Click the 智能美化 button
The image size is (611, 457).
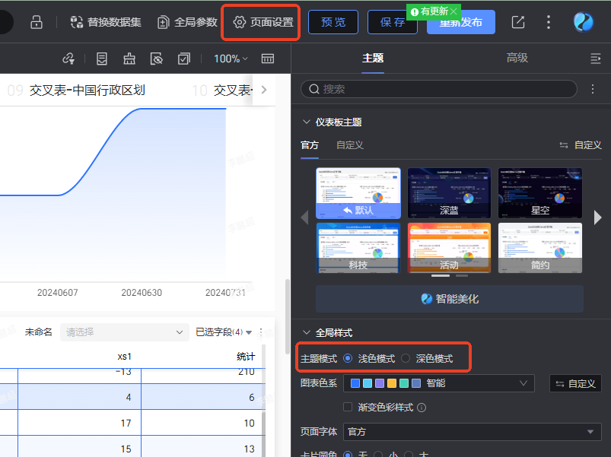450,299
